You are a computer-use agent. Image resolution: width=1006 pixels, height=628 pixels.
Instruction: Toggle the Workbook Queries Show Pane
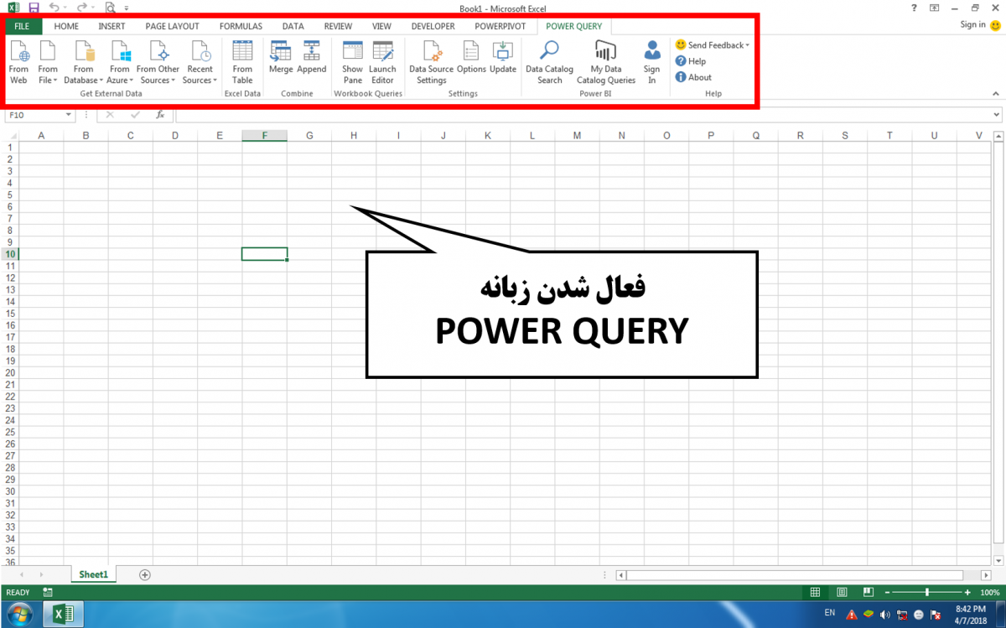[352, 60]
